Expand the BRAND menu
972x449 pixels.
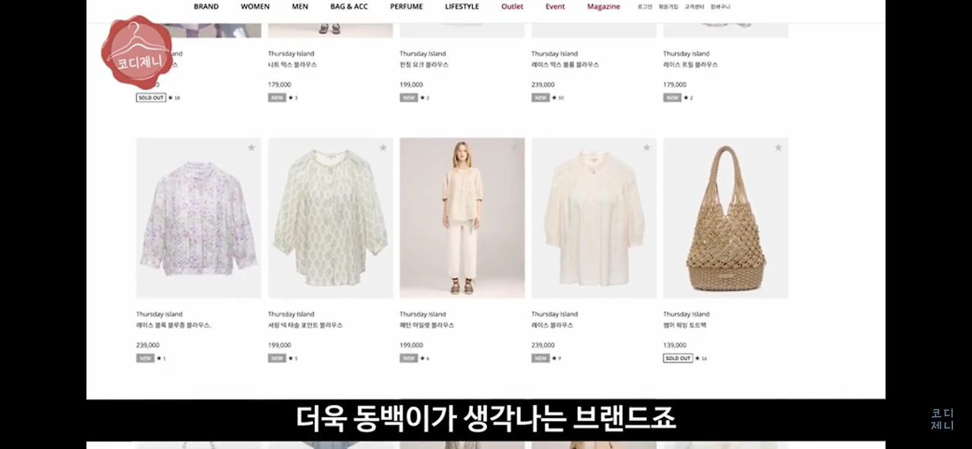click(x=206, y=7)
